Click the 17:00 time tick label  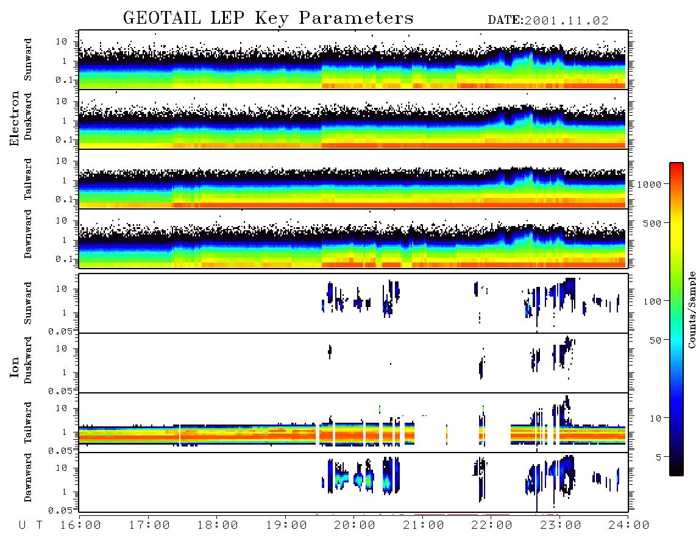point(149,525)
